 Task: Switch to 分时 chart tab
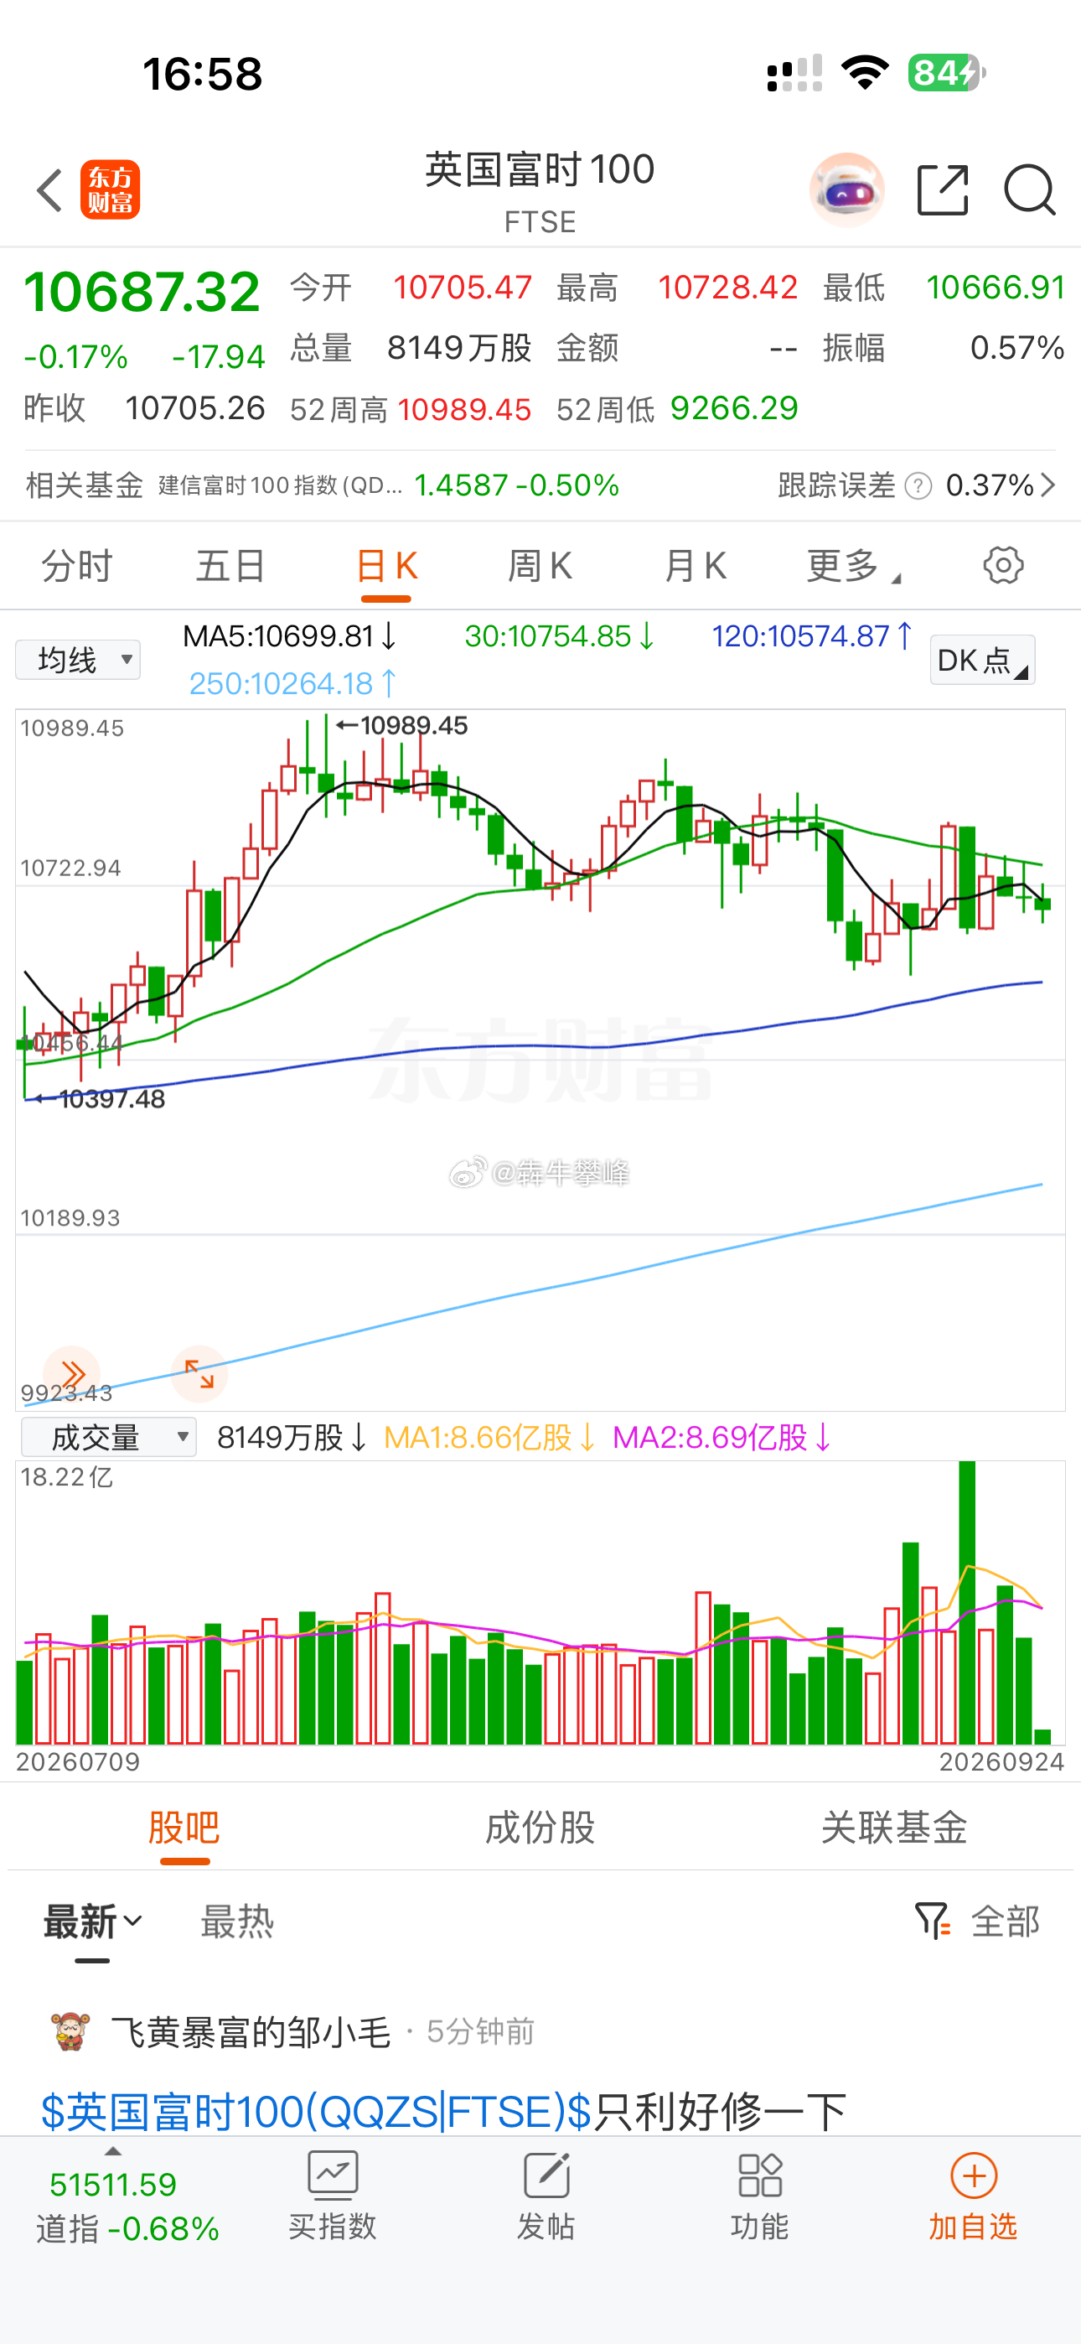(x=76, y=566)
